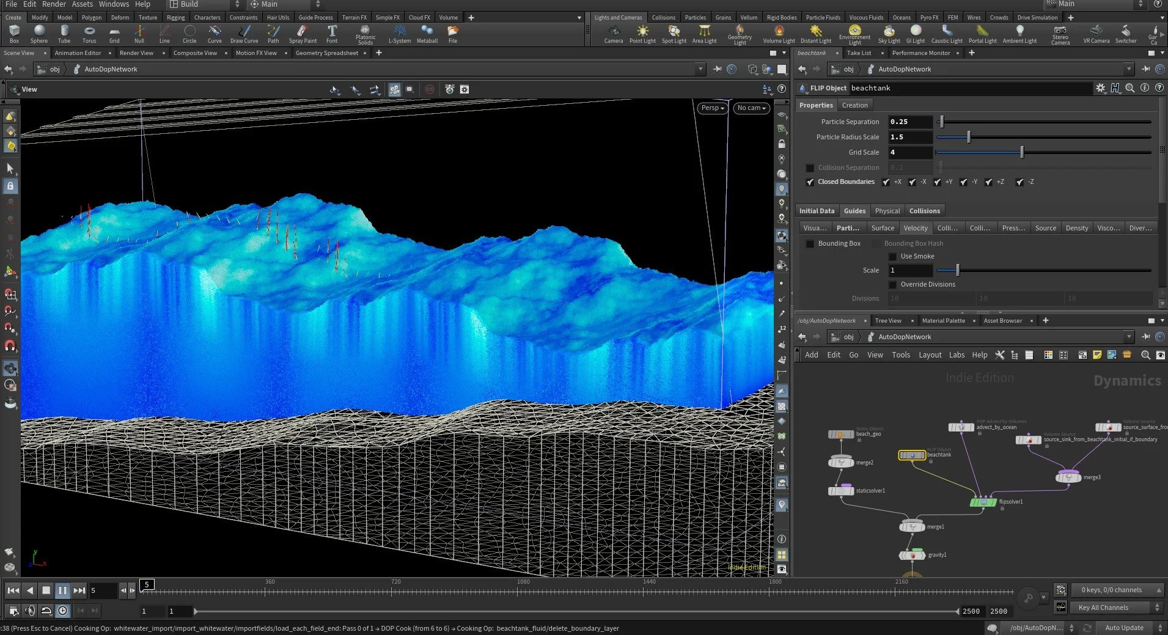
Task: Create a Metaball from the shelf
Action: [427, 34]
